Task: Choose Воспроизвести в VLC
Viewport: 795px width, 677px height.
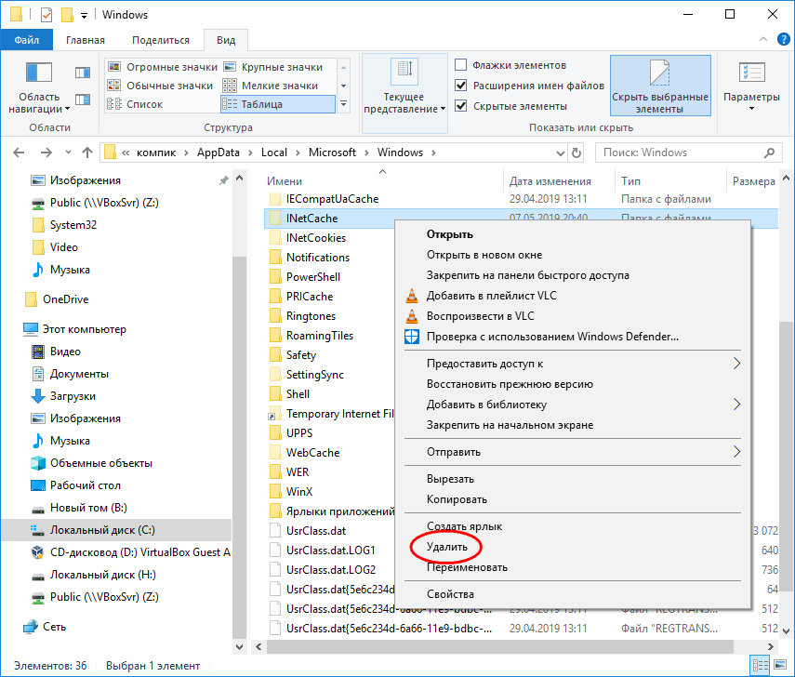Action: coord(573,316)
